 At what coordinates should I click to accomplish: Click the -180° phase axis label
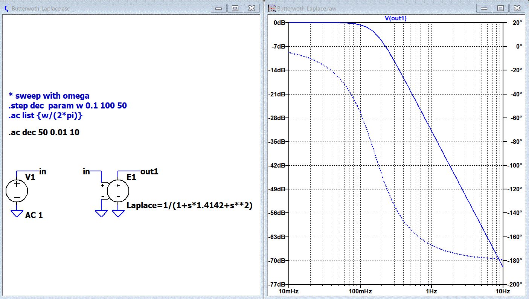(x=514, y=261)
